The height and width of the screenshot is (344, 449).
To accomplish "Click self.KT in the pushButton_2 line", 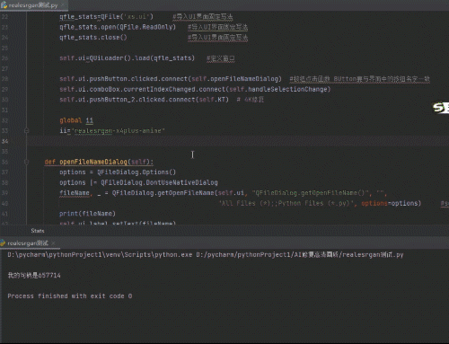I will pos(212,100).
